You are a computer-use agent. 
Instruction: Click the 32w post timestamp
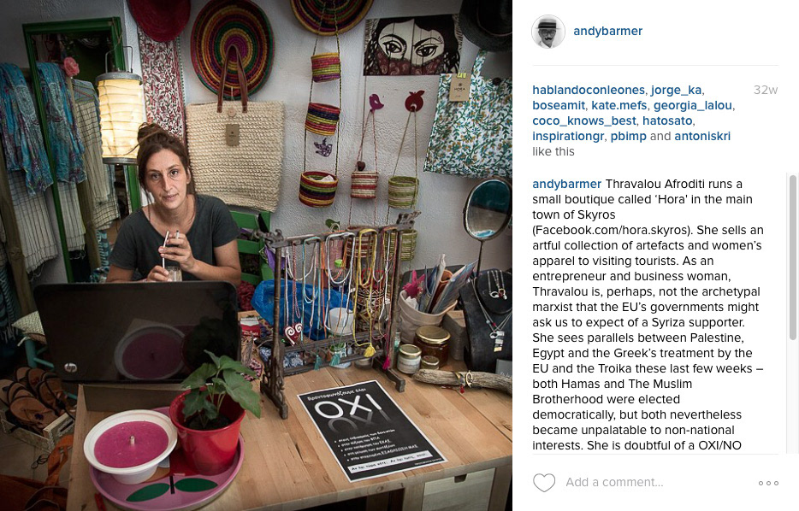pyautogui.click(x=766, y=90)
